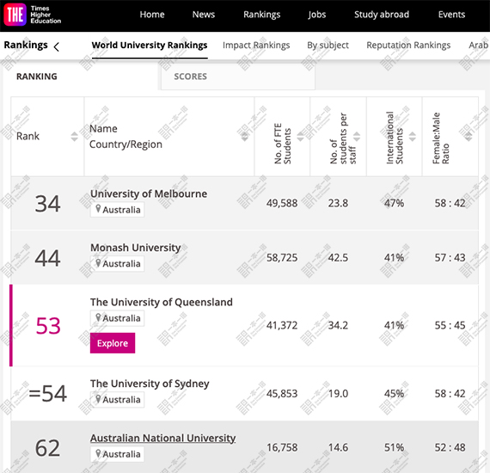Image resolution: width=490 pixels, height=473 pixels.
Task: Click international students value 45%
Action: coord(394,394)
